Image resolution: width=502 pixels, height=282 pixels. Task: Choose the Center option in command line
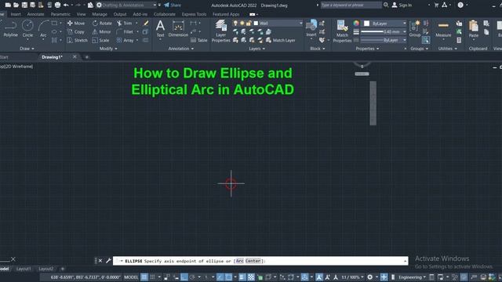tap(253, 261)
